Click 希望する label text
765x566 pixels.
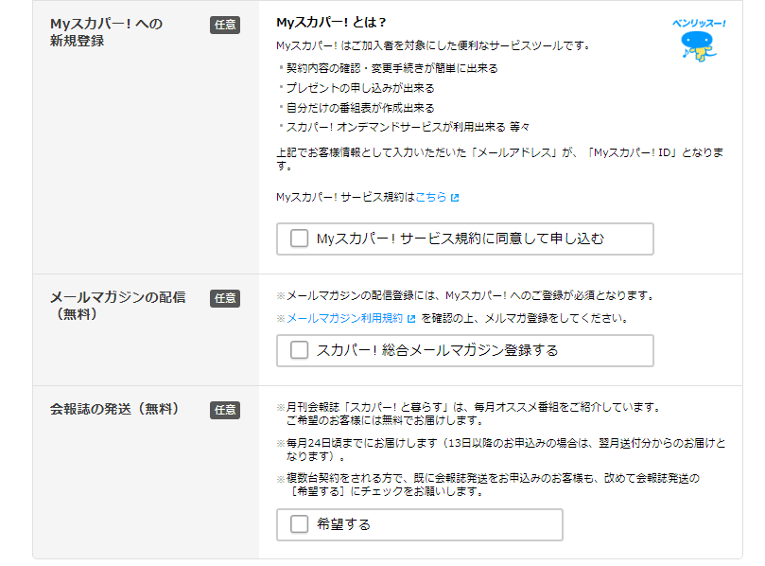(x=343, y=524)
